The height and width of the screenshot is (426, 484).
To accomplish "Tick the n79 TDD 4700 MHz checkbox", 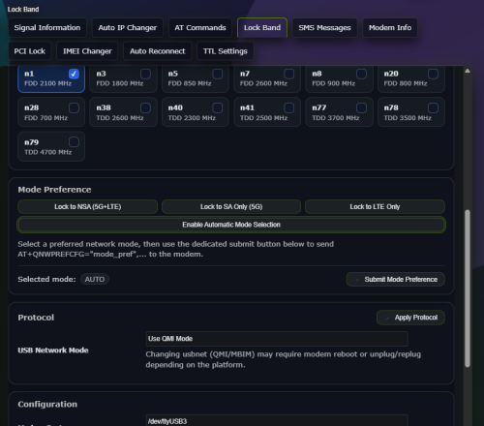I will (74, 142).
